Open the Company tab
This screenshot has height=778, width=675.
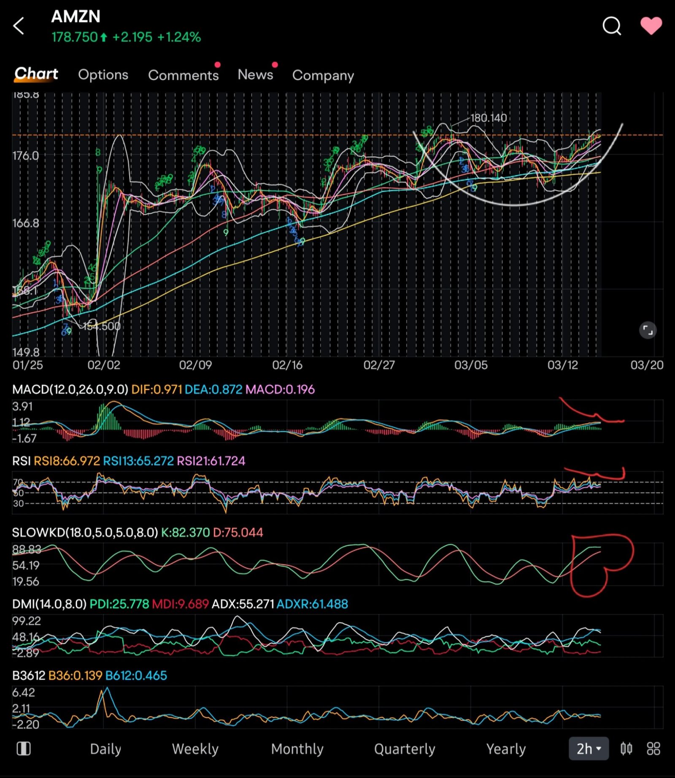click(x=323, y=76)
